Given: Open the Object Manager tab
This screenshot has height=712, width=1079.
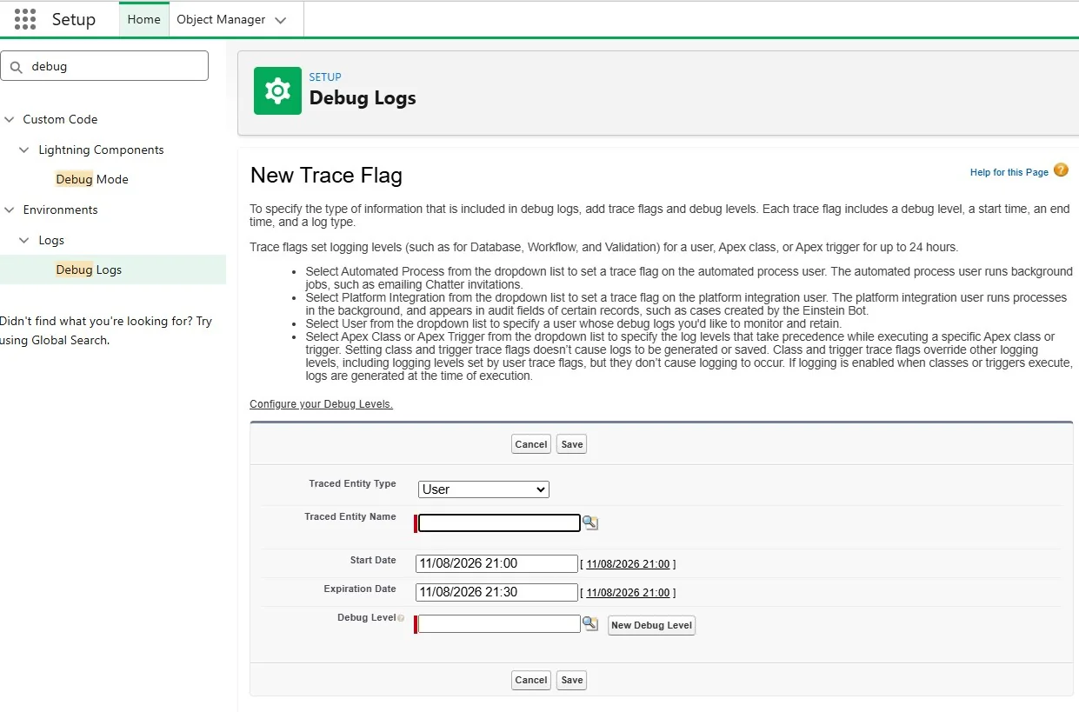Looking at the screenshot, I should (x=221, y=19).
